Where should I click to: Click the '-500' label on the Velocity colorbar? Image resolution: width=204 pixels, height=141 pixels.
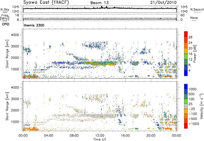pyautogui.click(x=193, y=119)
